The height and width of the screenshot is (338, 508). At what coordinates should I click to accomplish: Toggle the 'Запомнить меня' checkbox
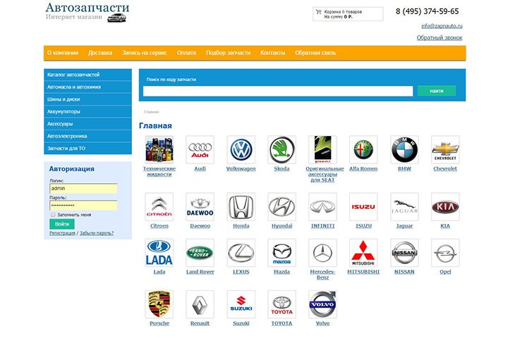(53, 215)
